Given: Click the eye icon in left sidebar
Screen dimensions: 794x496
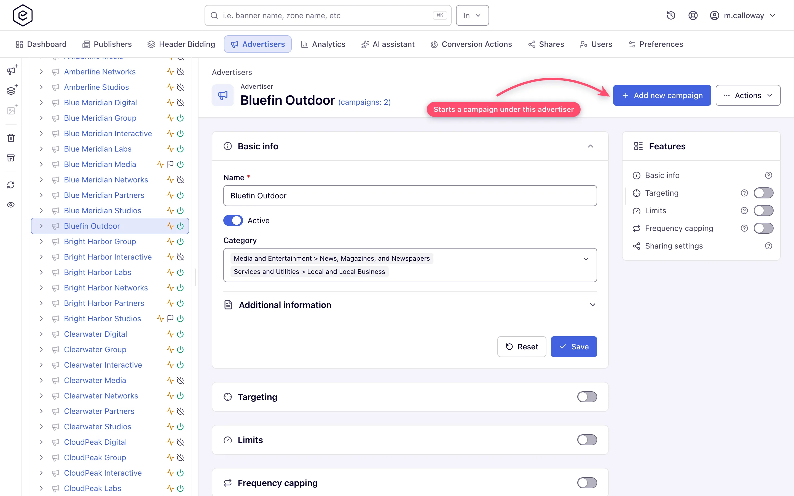Looking at the screenshot, I should [x=11, y=205].
